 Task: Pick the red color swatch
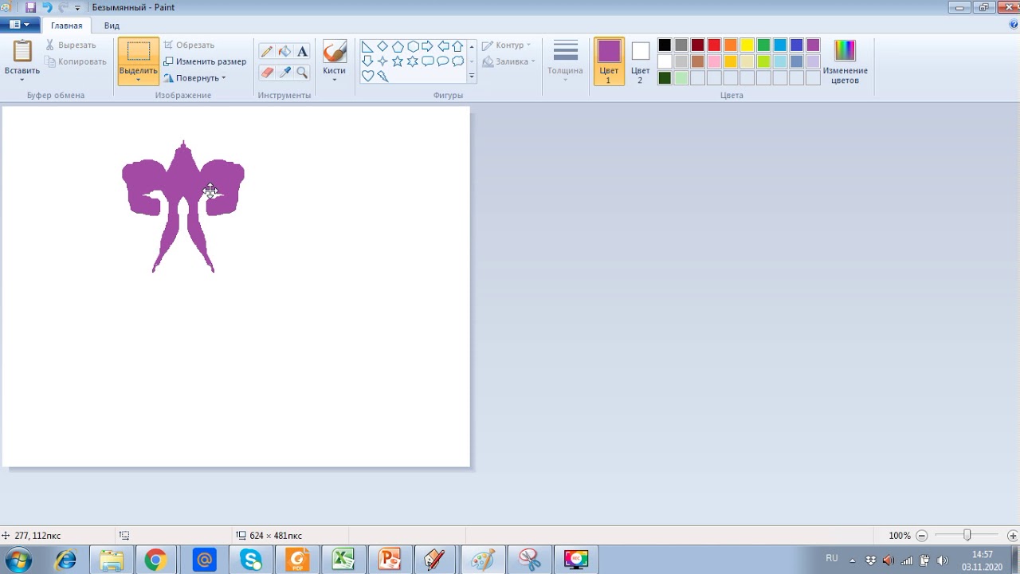[x=714, y=45]
